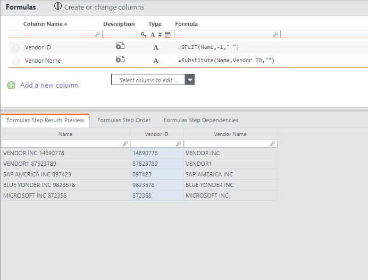Toggle the numeric '#' type filter
Image resolution: width=368 pixels, height=280 pixels.
(160, 35)
